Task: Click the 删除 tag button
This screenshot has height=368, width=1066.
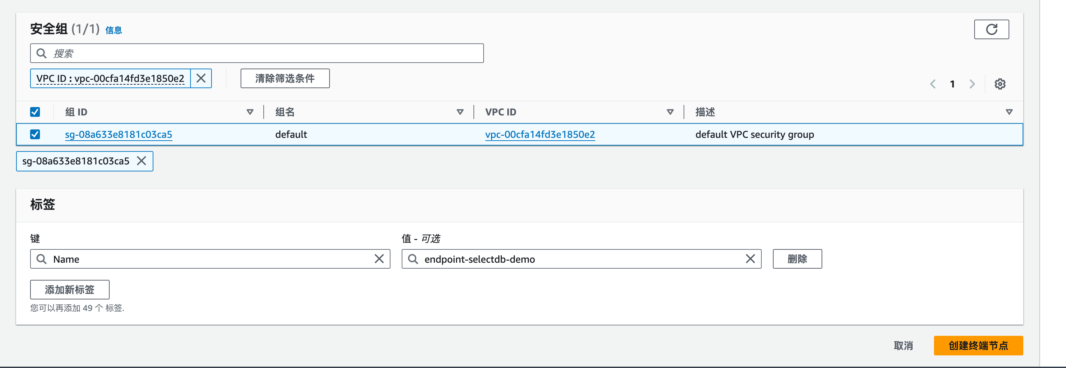Action: [x=797, y=259]
